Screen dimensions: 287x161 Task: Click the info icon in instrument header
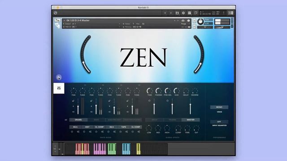point(188,21)
